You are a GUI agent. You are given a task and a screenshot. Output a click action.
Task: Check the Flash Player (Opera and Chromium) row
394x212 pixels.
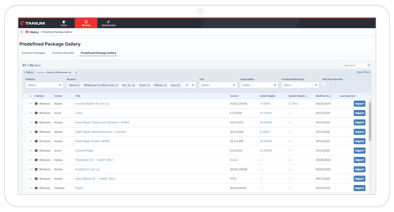point(26,122)
